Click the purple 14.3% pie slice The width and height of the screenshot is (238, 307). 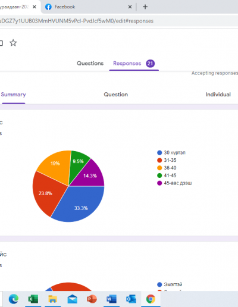pos(89,176)
